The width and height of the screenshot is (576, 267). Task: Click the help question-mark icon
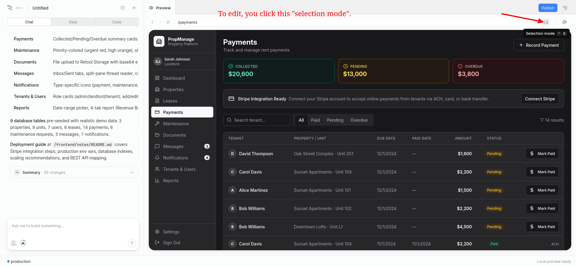(123, 8)
